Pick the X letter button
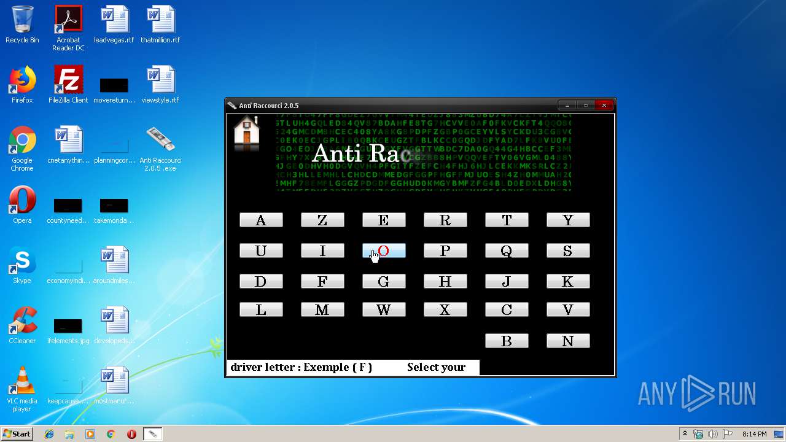786x442 pixels. [x=445, y=310]
